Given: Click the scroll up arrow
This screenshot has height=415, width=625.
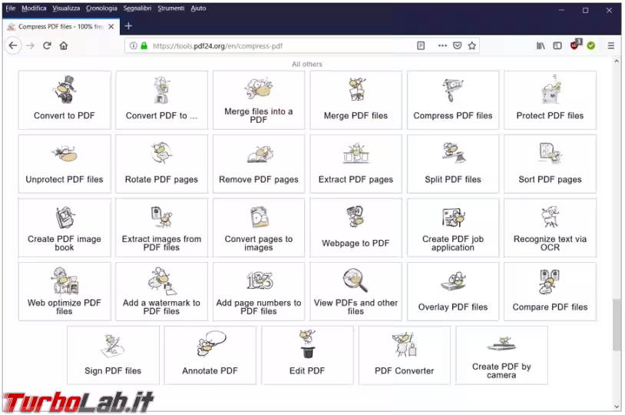Looking at the screenshot, I should pyautogui.click(x=617, y=61).
